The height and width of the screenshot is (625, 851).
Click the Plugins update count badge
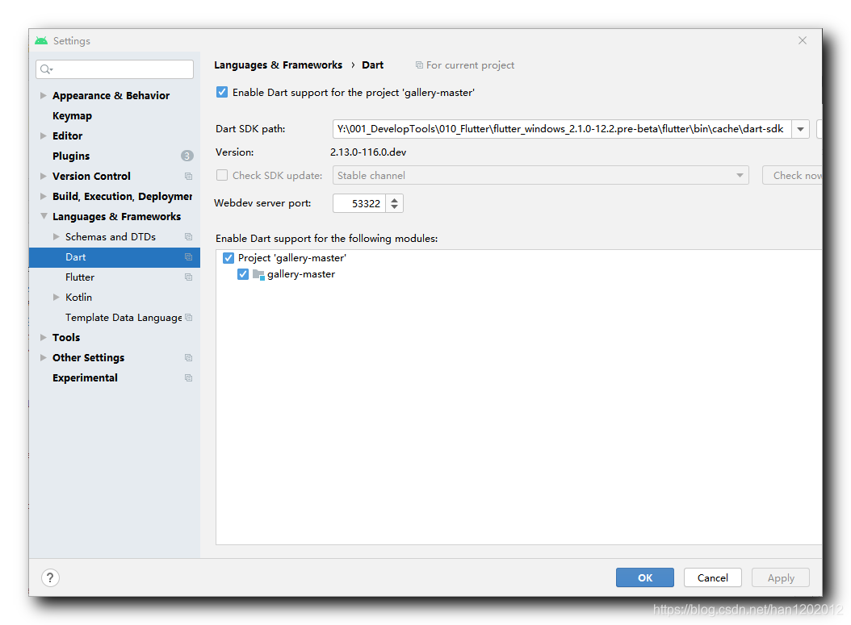187,156
